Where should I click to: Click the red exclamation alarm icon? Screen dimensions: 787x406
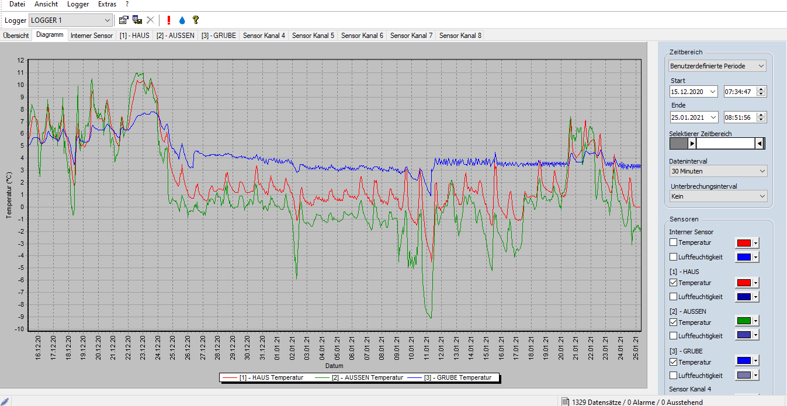pyautogui.click(x=169, y=20)
